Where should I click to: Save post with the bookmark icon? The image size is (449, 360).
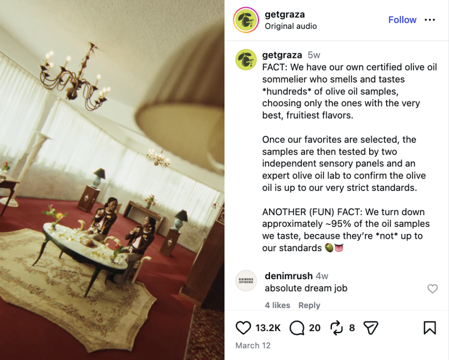pos(430,328)
